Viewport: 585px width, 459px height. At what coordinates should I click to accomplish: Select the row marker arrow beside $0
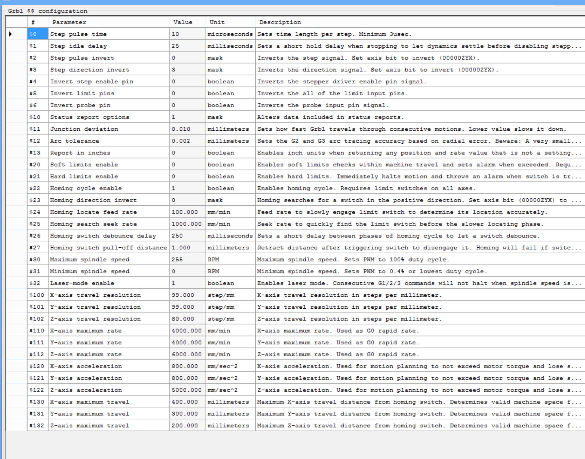point(11,34)
